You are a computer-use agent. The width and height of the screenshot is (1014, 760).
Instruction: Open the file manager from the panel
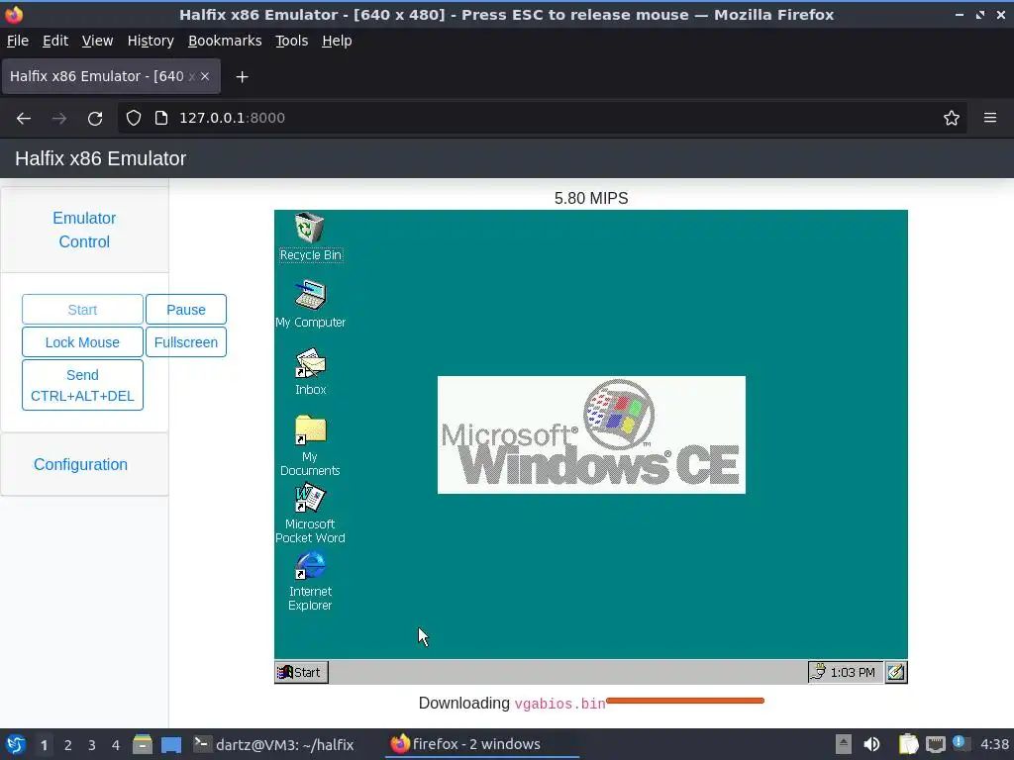pyautogui.click(x=143, y=744)
